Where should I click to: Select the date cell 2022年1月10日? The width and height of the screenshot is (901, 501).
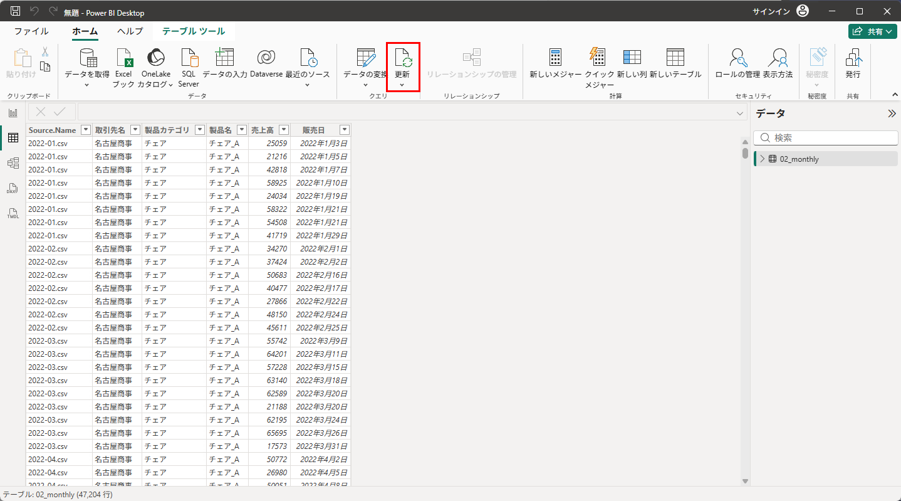[321, 183]
